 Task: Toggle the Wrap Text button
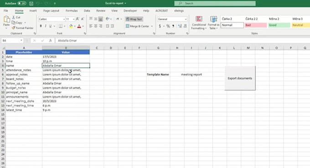tap(134, 19)
